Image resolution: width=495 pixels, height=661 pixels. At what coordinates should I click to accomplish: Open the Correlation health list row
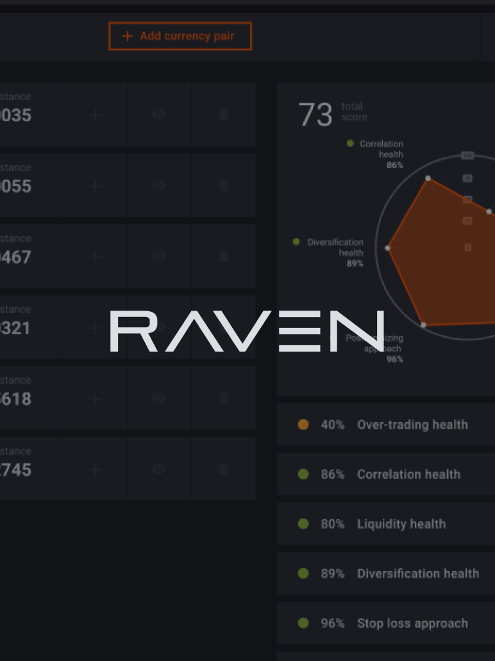pos(386,474)
